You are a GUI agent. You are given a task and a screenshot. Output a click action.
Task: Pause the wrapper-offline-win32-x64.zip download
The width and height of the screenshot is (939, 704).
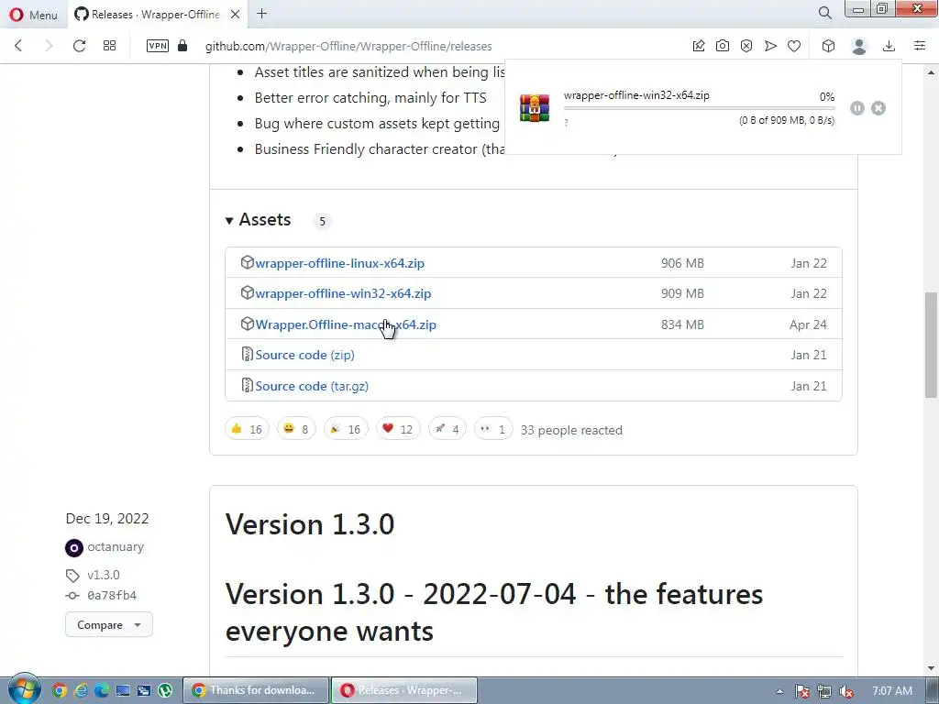(x=857, y=108)
